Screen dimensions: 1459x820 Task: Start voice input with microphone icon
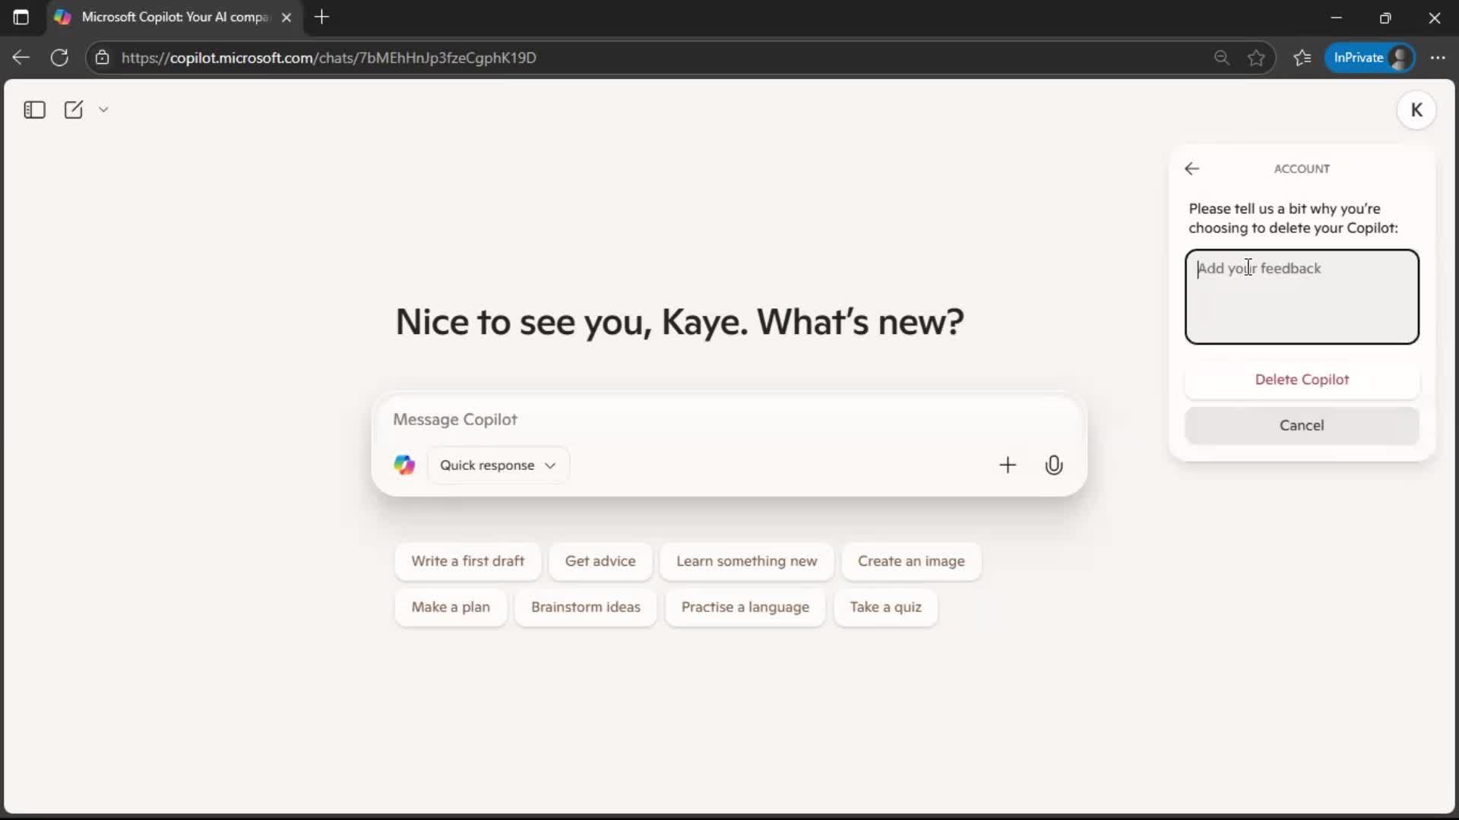pyautogui.click(x=1054, y=465)
